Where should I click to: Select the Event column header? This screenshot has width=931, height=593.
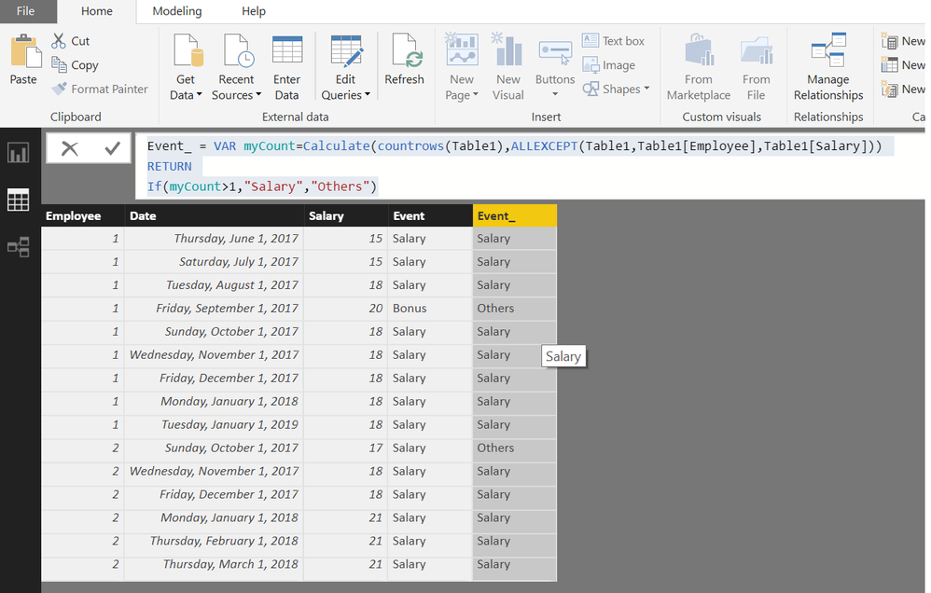[x=430, y=216]
